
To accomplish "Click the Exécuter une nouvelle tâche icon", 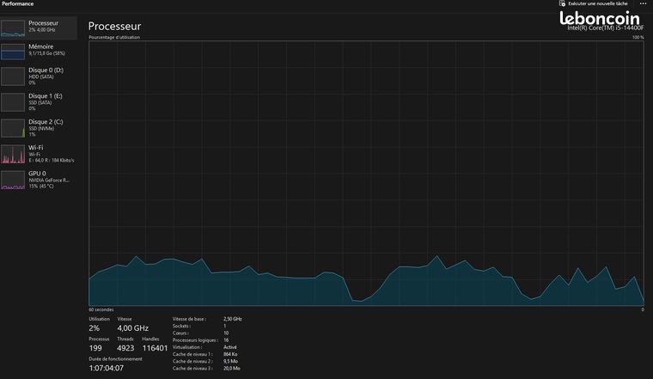I will coord(562,3).
